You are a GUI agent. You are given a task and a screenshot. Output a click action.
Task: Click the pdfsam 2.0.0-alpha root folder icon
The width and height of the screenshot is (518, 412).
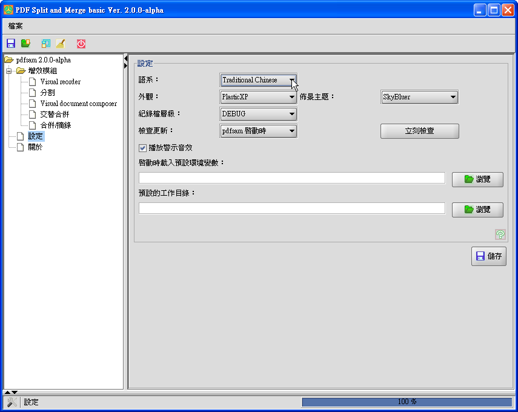tap(9, 60)
